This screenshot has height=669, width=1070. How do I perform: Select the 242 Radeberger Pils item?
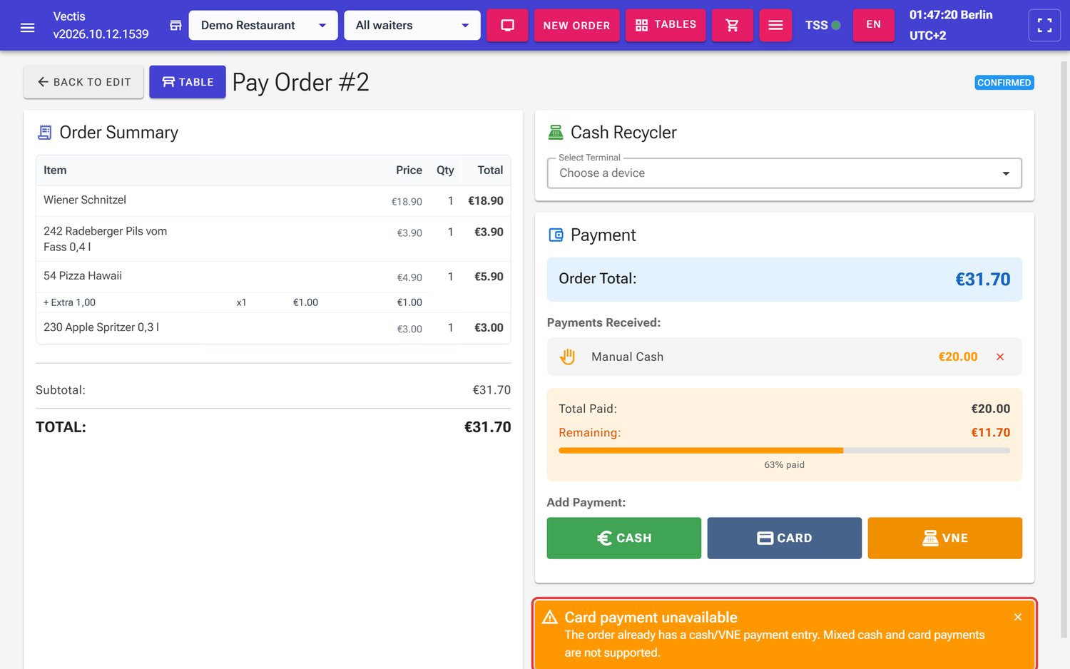(273, 239)
